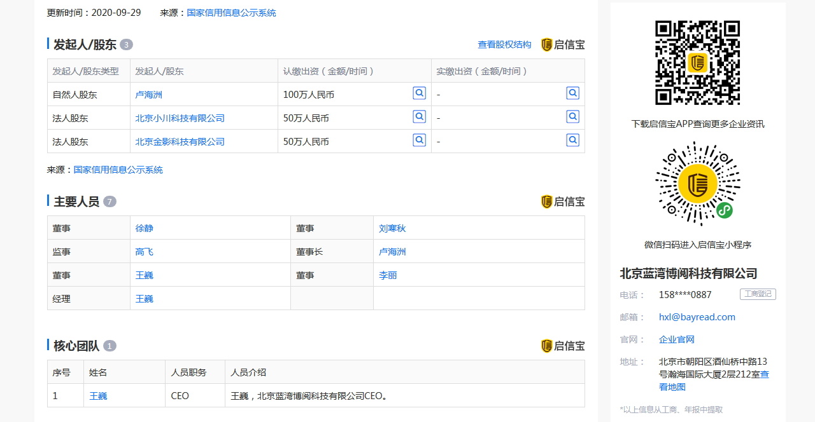This screenshot has width=815, height=422.
Task: Click the 启信宝 APP download QR code
Action: point(698,62)
